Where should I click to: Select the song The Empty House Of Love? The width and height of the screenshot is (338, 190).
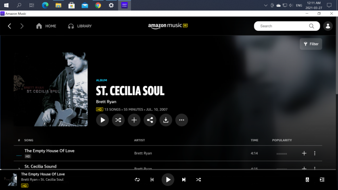(x=50, y=151)
